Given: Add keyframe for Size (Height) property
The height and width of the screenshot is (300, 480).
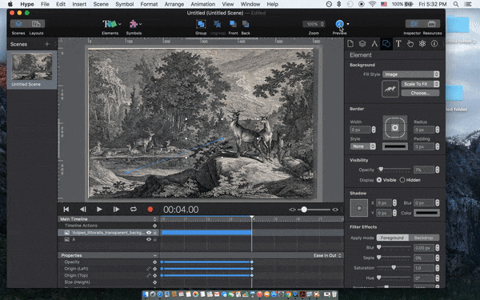Looking at the screenshot, I should 154,282.
